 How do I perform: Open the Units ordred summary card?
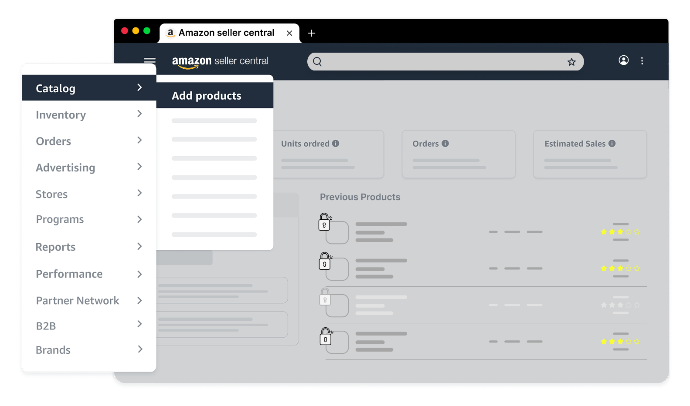329,154
